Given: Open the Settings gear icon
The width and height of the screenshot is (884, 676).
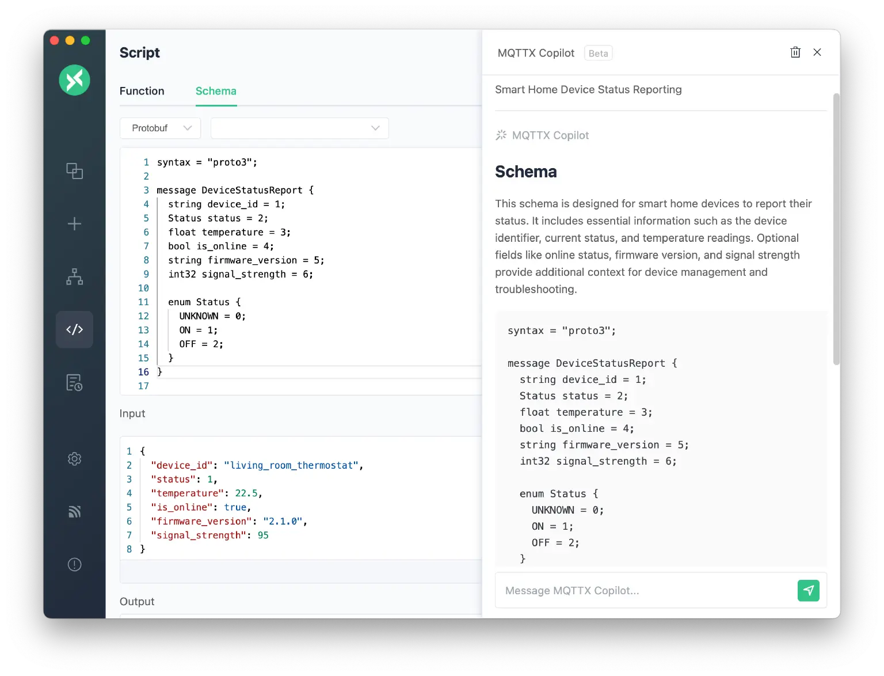Looking at the screenshot, I should coord(74,459).
